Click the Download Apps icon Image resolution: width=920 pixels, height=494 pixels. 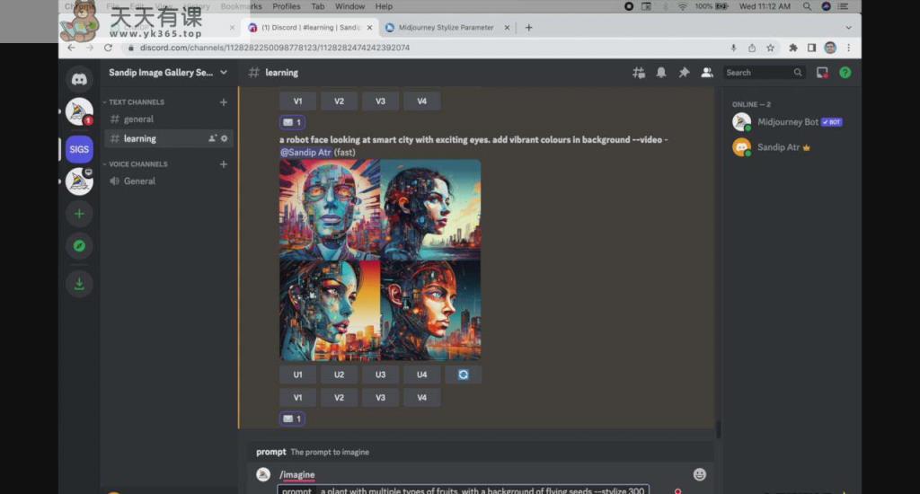[79, 284]
